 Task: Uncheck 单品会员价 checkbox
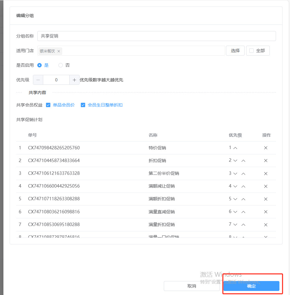(48, 105)
